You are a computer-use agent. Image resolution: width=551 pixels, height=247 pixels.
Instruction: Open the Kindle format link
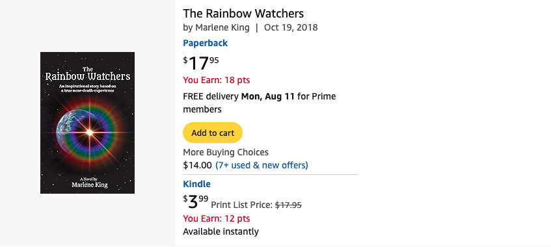[x=196, y=184]
